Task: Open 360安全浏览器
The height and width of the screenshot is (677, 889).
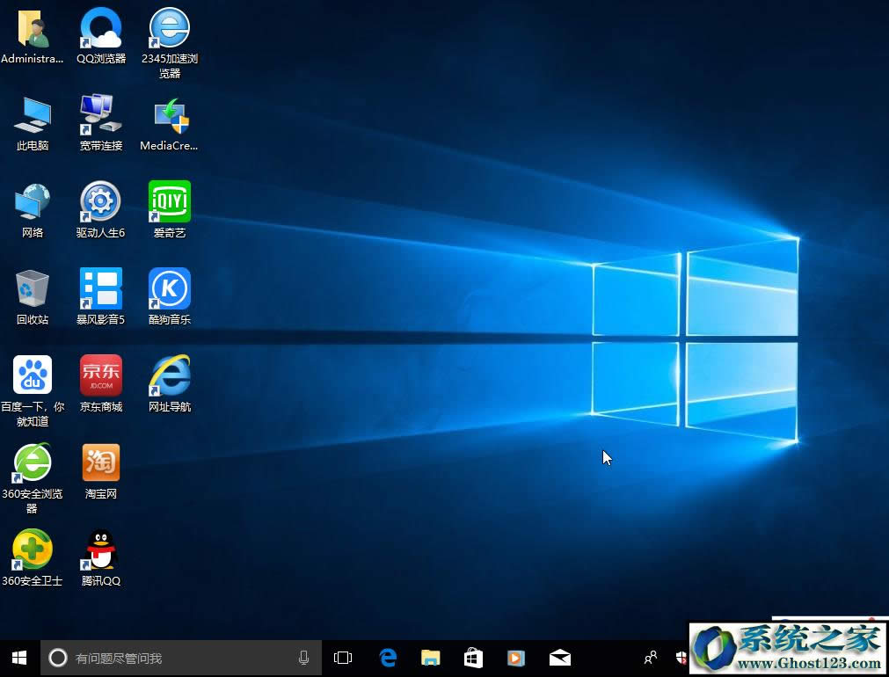Action: click(33, 462)
